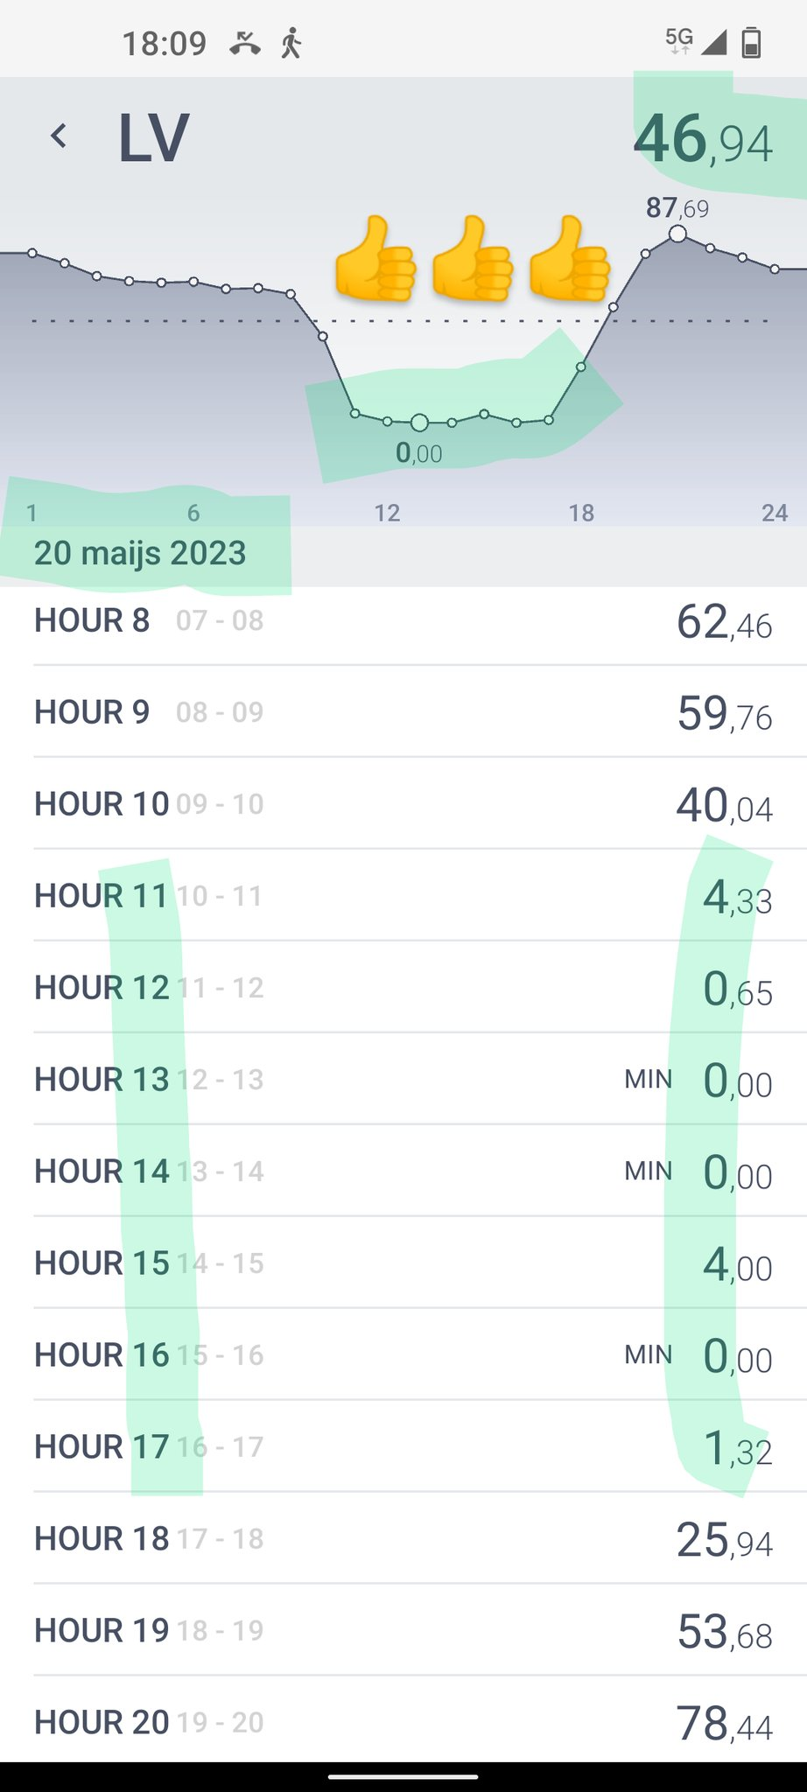Viewport: 807px width, 1792px height.
Task: Tap the middle thumbs-up emoji
Action: click(472, 259)
